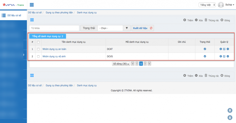Click the top Thêm button
The width and height of the screenshot is (236, 123).
(x=188, y=20)
